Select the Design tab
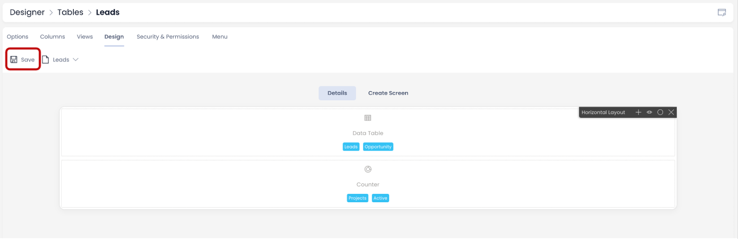Screen dimensions: 738x239 114,37
